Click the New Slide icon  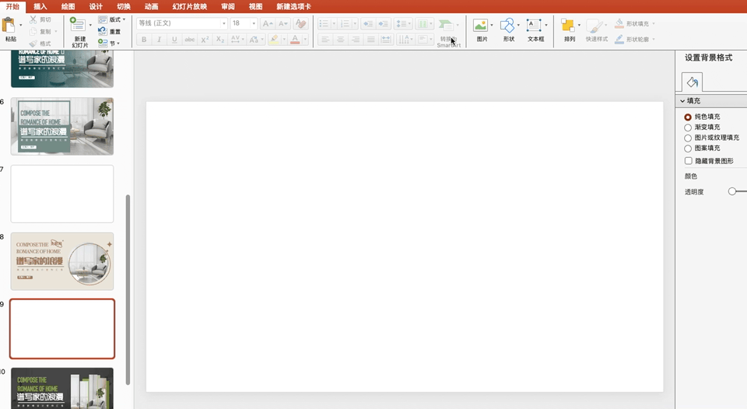(77, 24)
